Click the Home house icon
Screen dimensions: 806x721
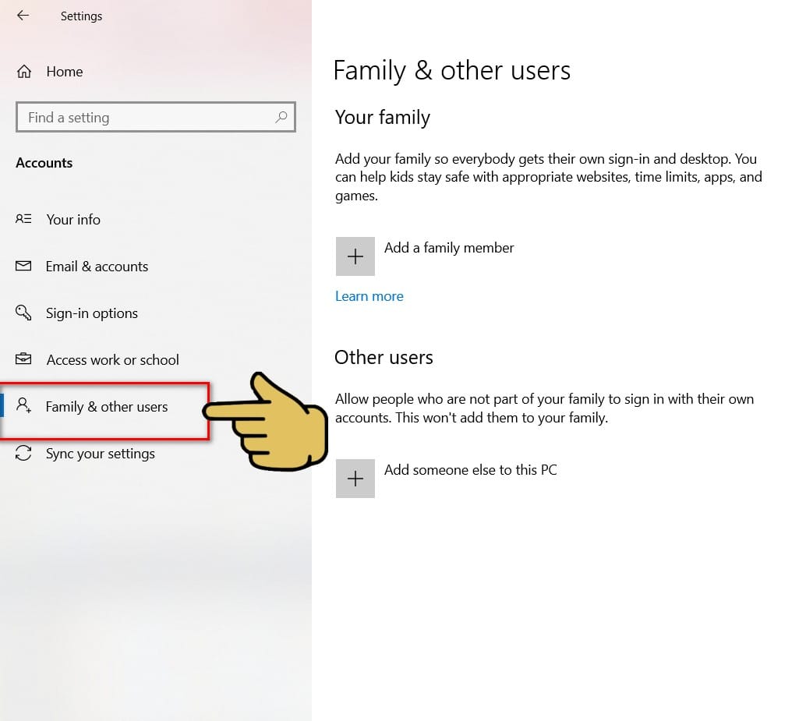click(23, 72)
